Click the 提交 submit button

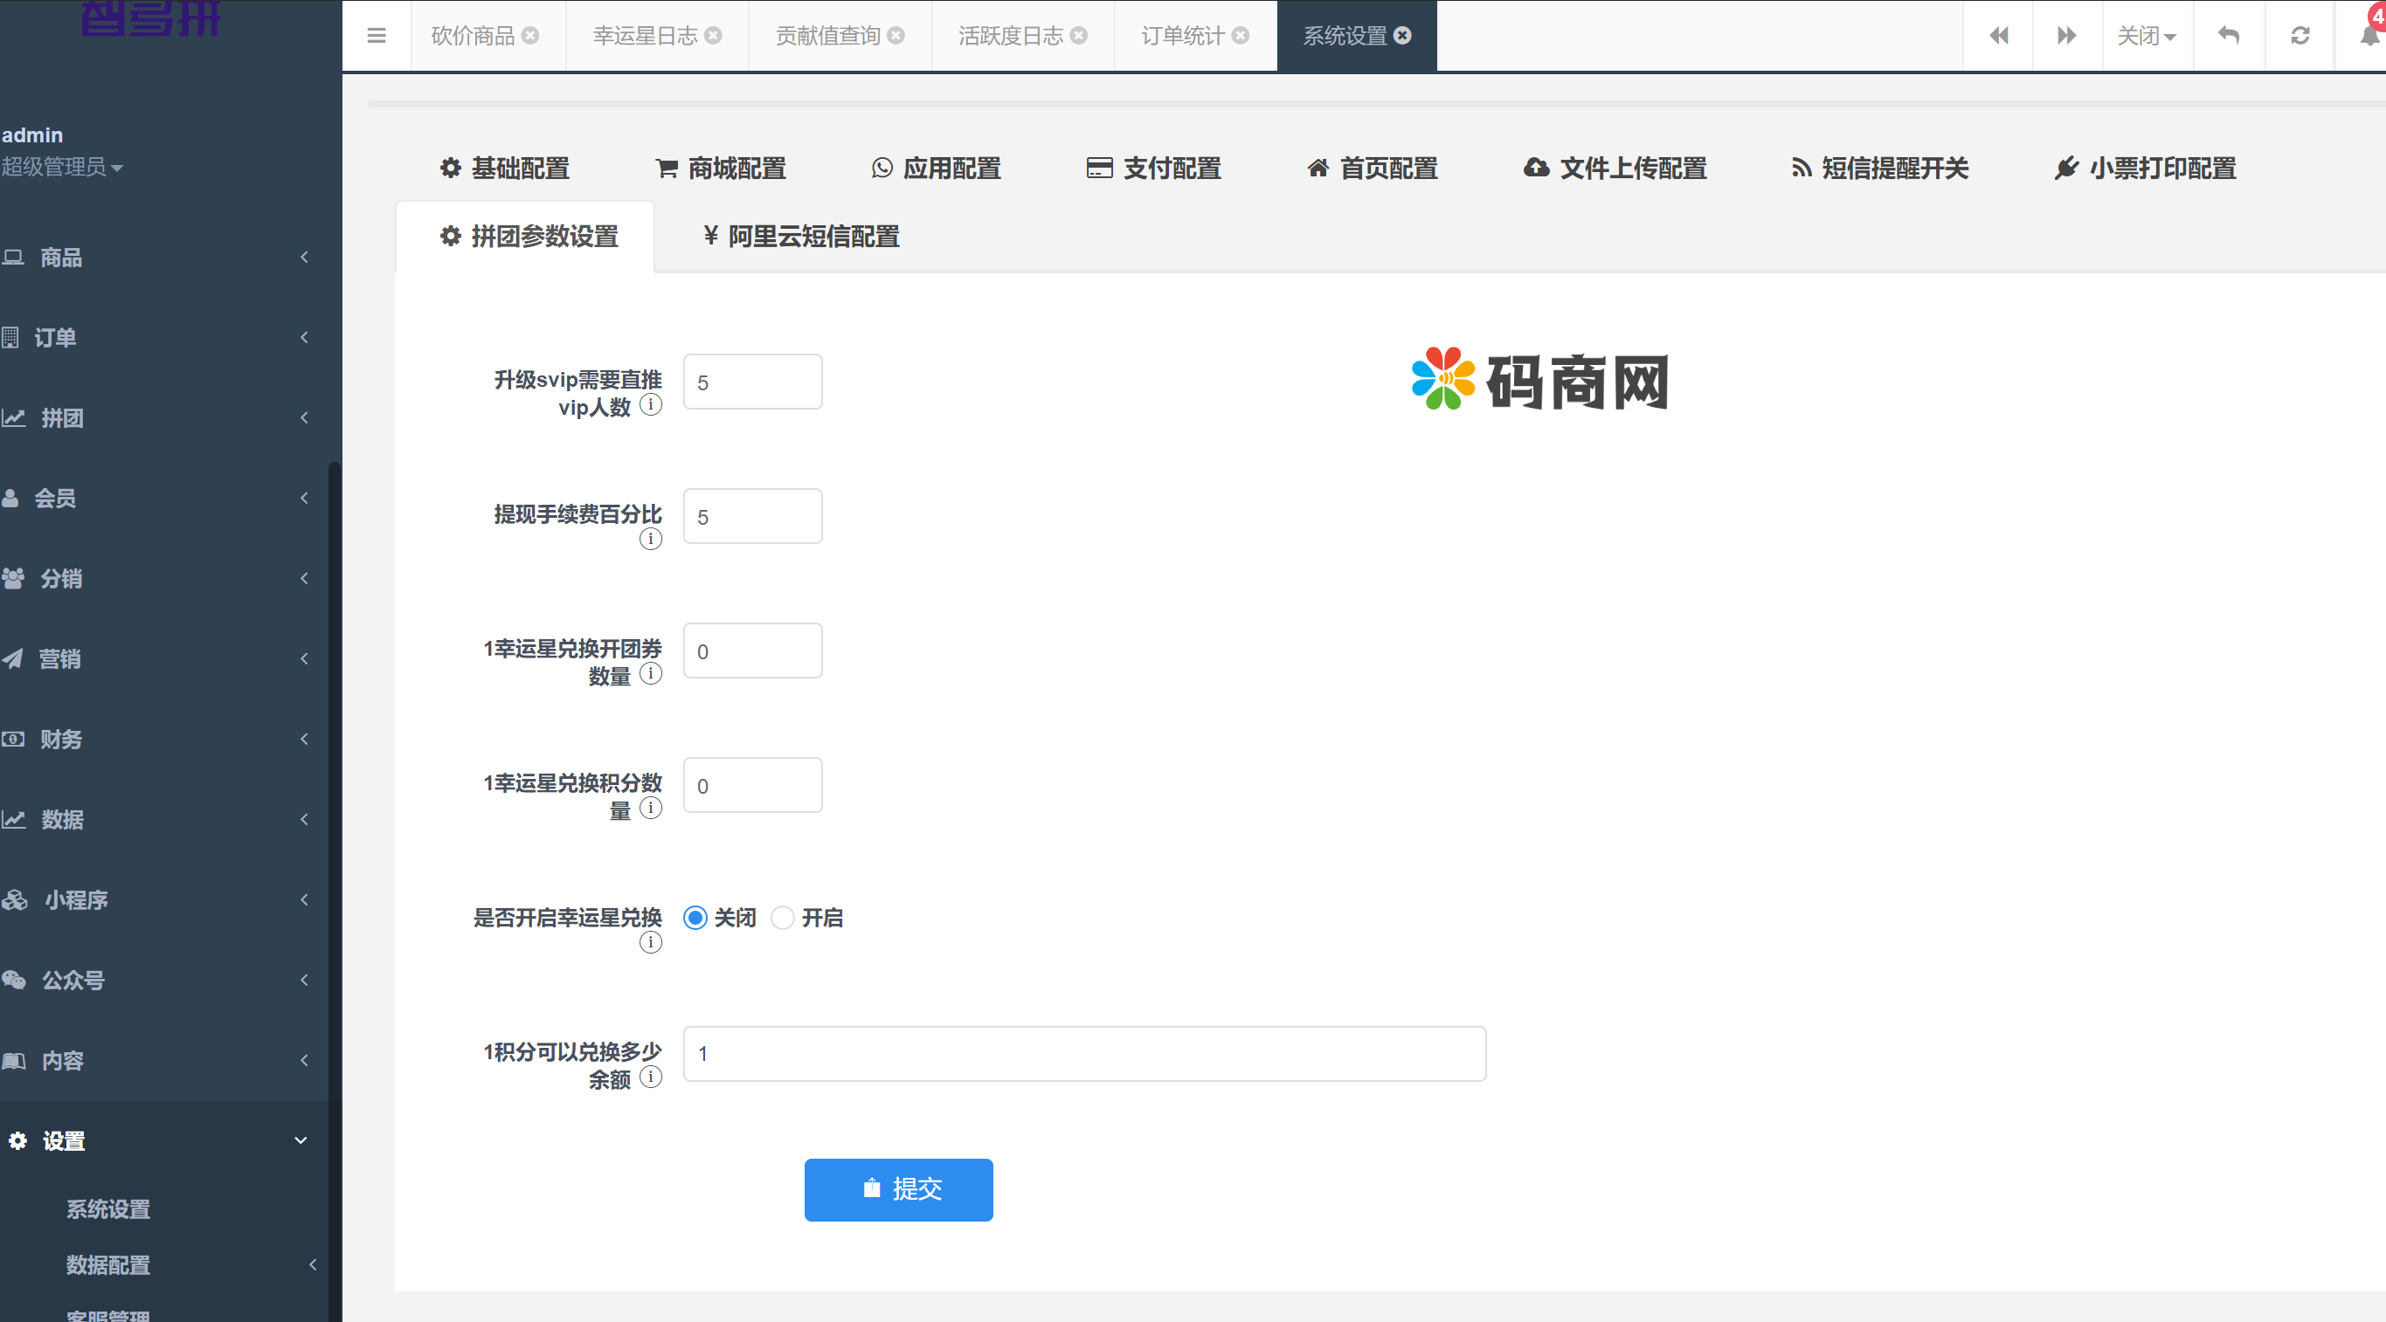[x=898, y=1189]
